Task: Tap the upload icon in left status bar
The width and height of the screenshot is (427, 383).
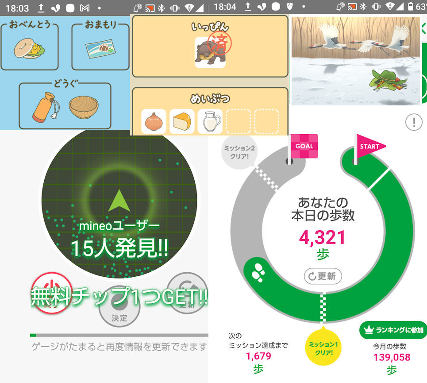Action: tap(41, 8)
